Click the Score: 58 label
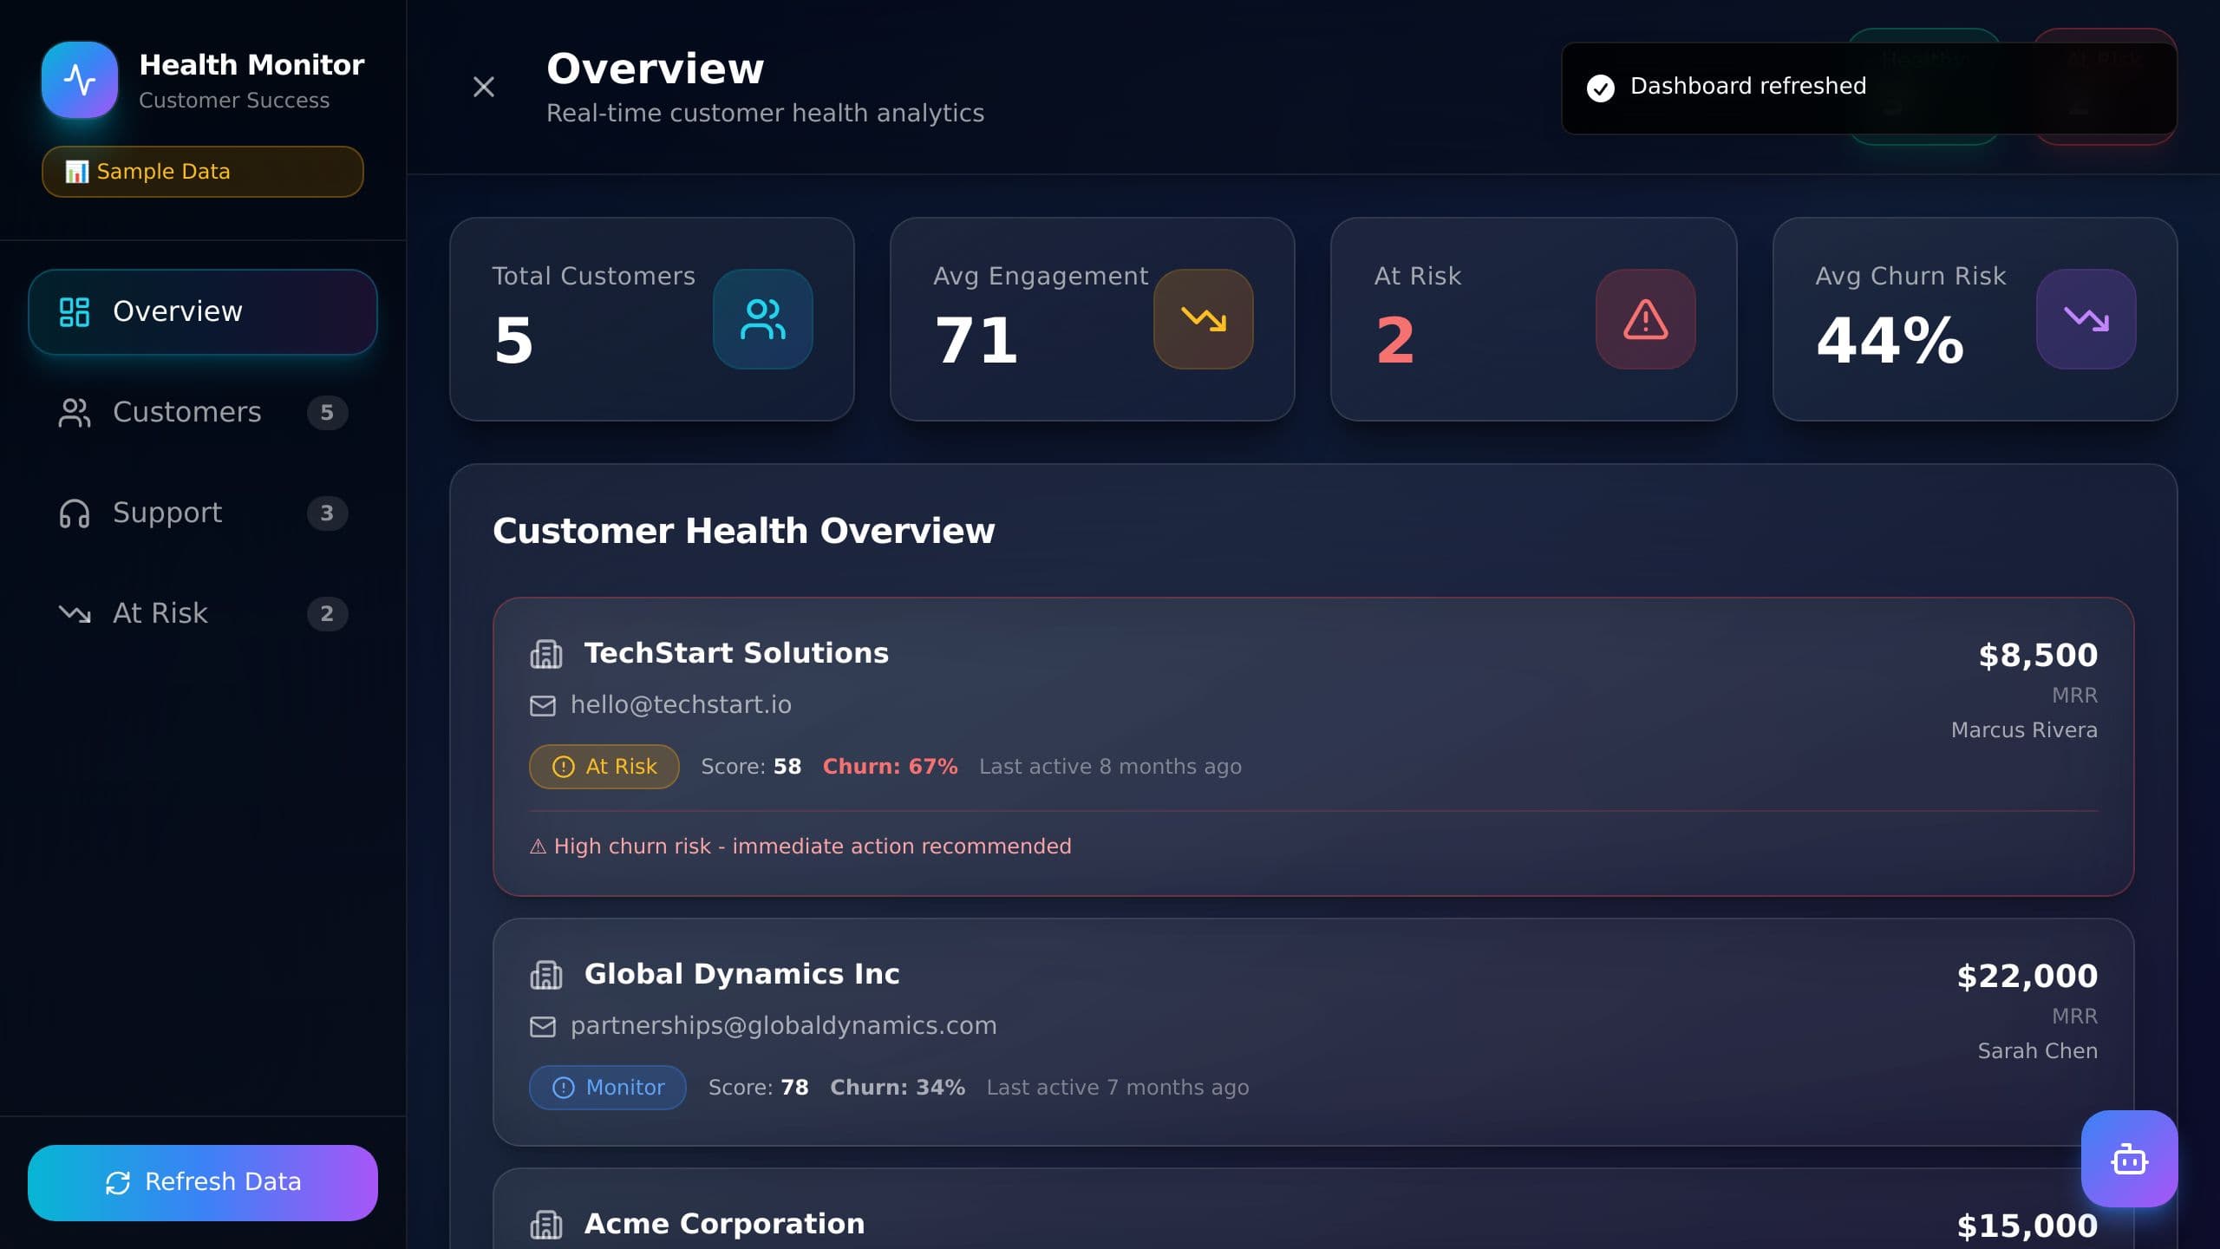Viewport: 2220px width, 1249px height. click(x=751, y=767)
